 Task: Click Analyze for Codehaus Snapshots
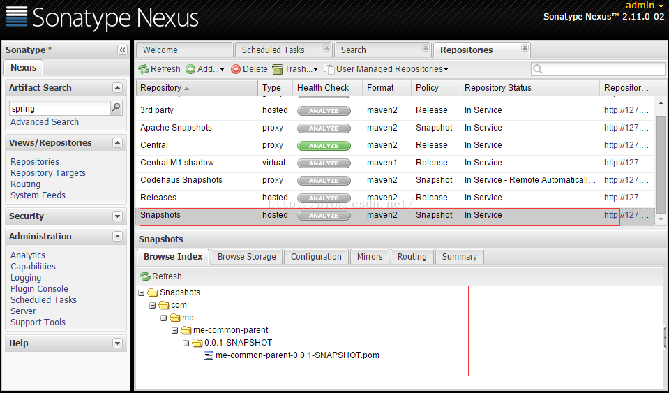coord(324,181)
